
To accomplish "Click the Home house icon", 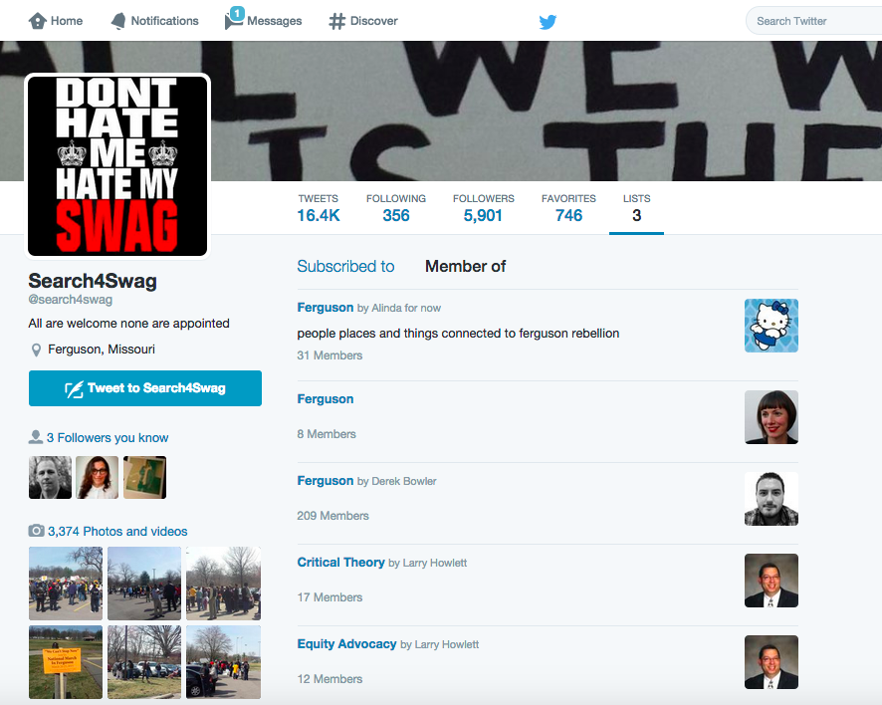I will (x=37, y=21).
